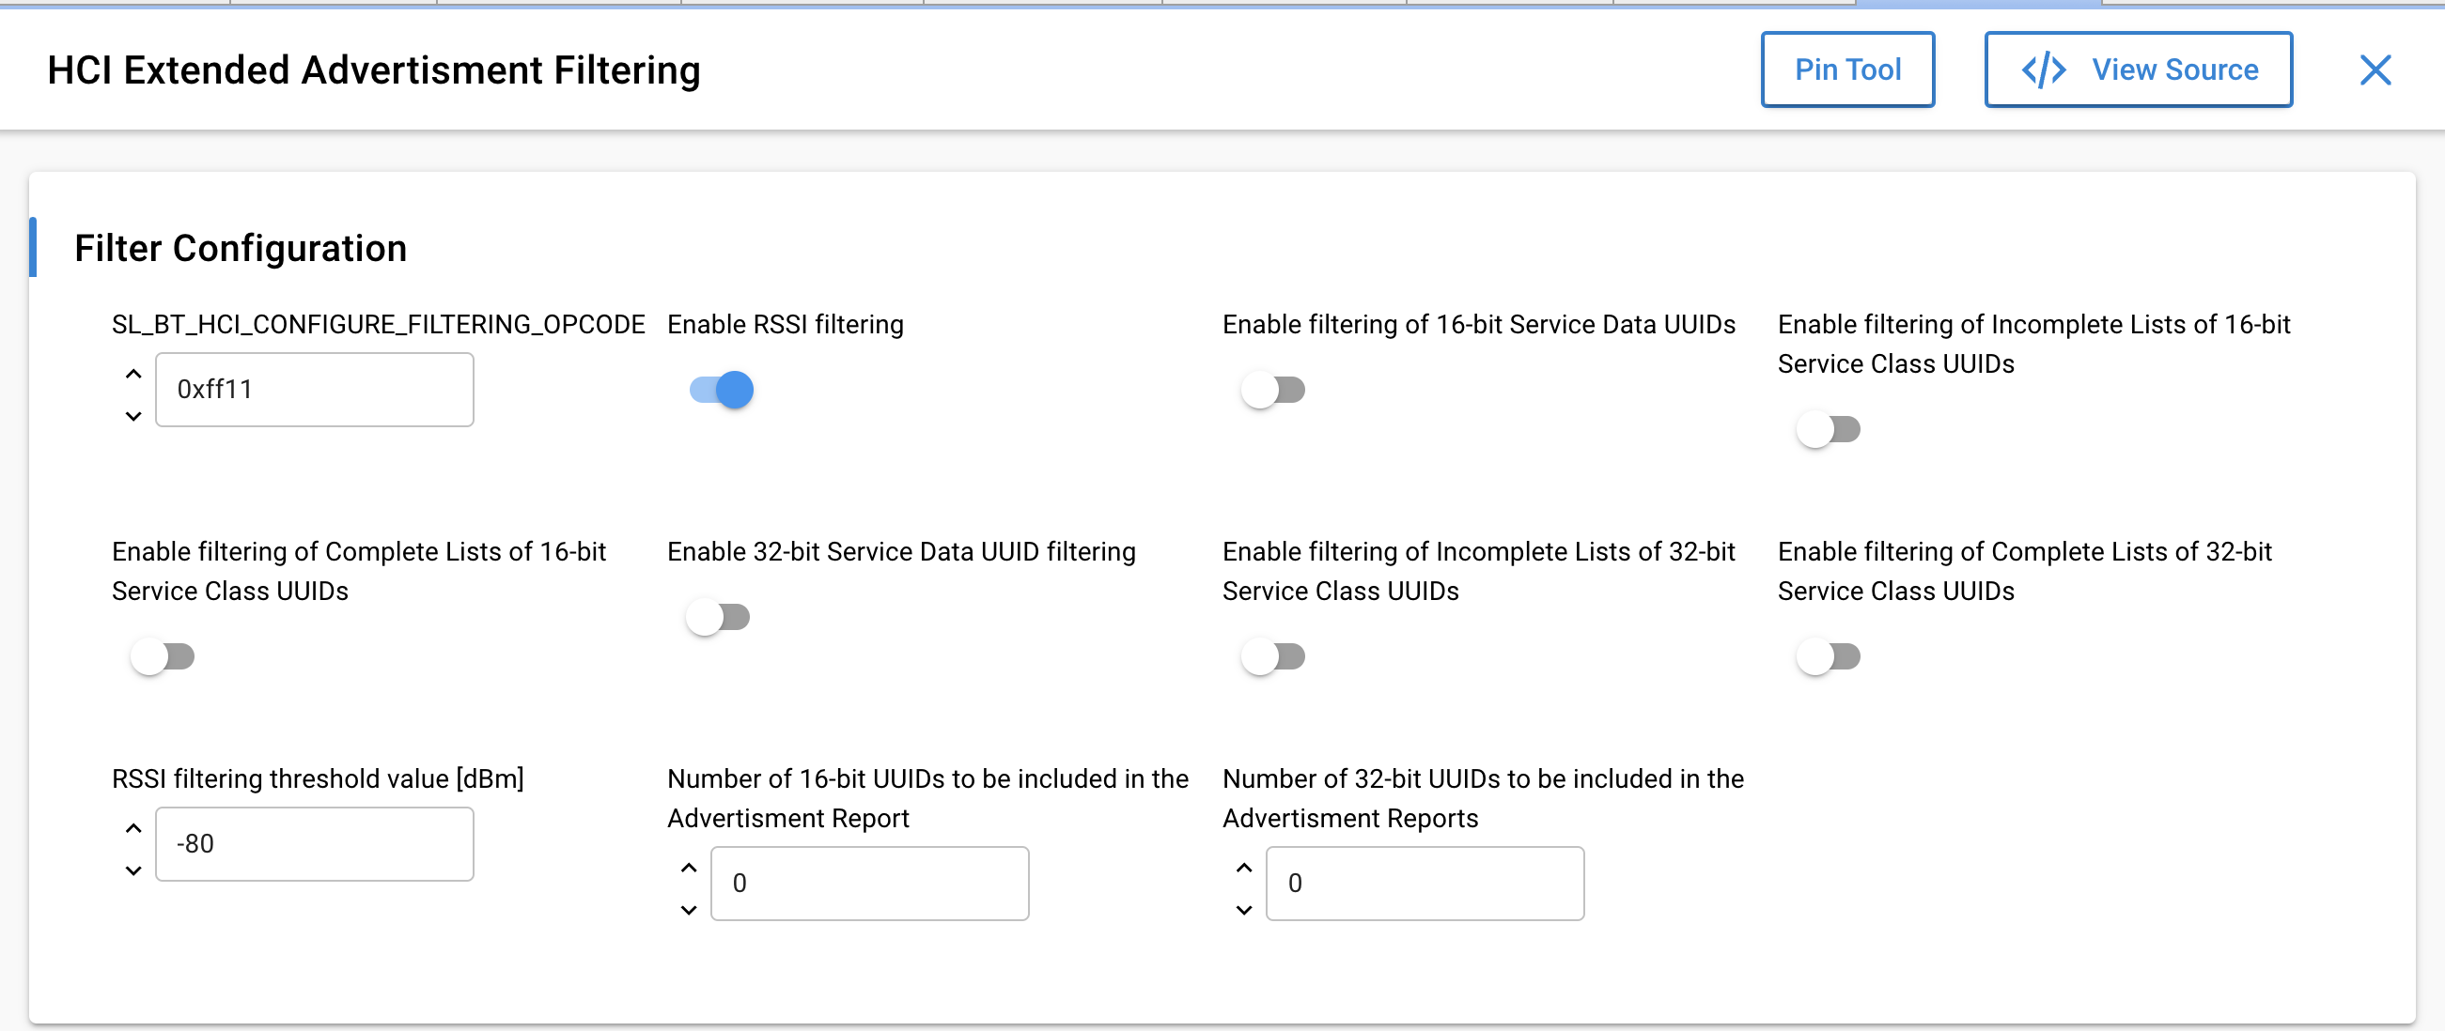Enable filtering of Incomplete Lists of 32-bit UUIDs
Image resolution: width=2445 pixels, height=1031 pixels.
[1274, 655]
